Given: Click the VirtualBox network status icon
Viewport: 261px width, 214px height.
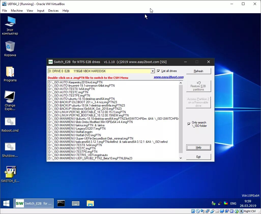Looking at the screenshot, I should coord(207,211).
